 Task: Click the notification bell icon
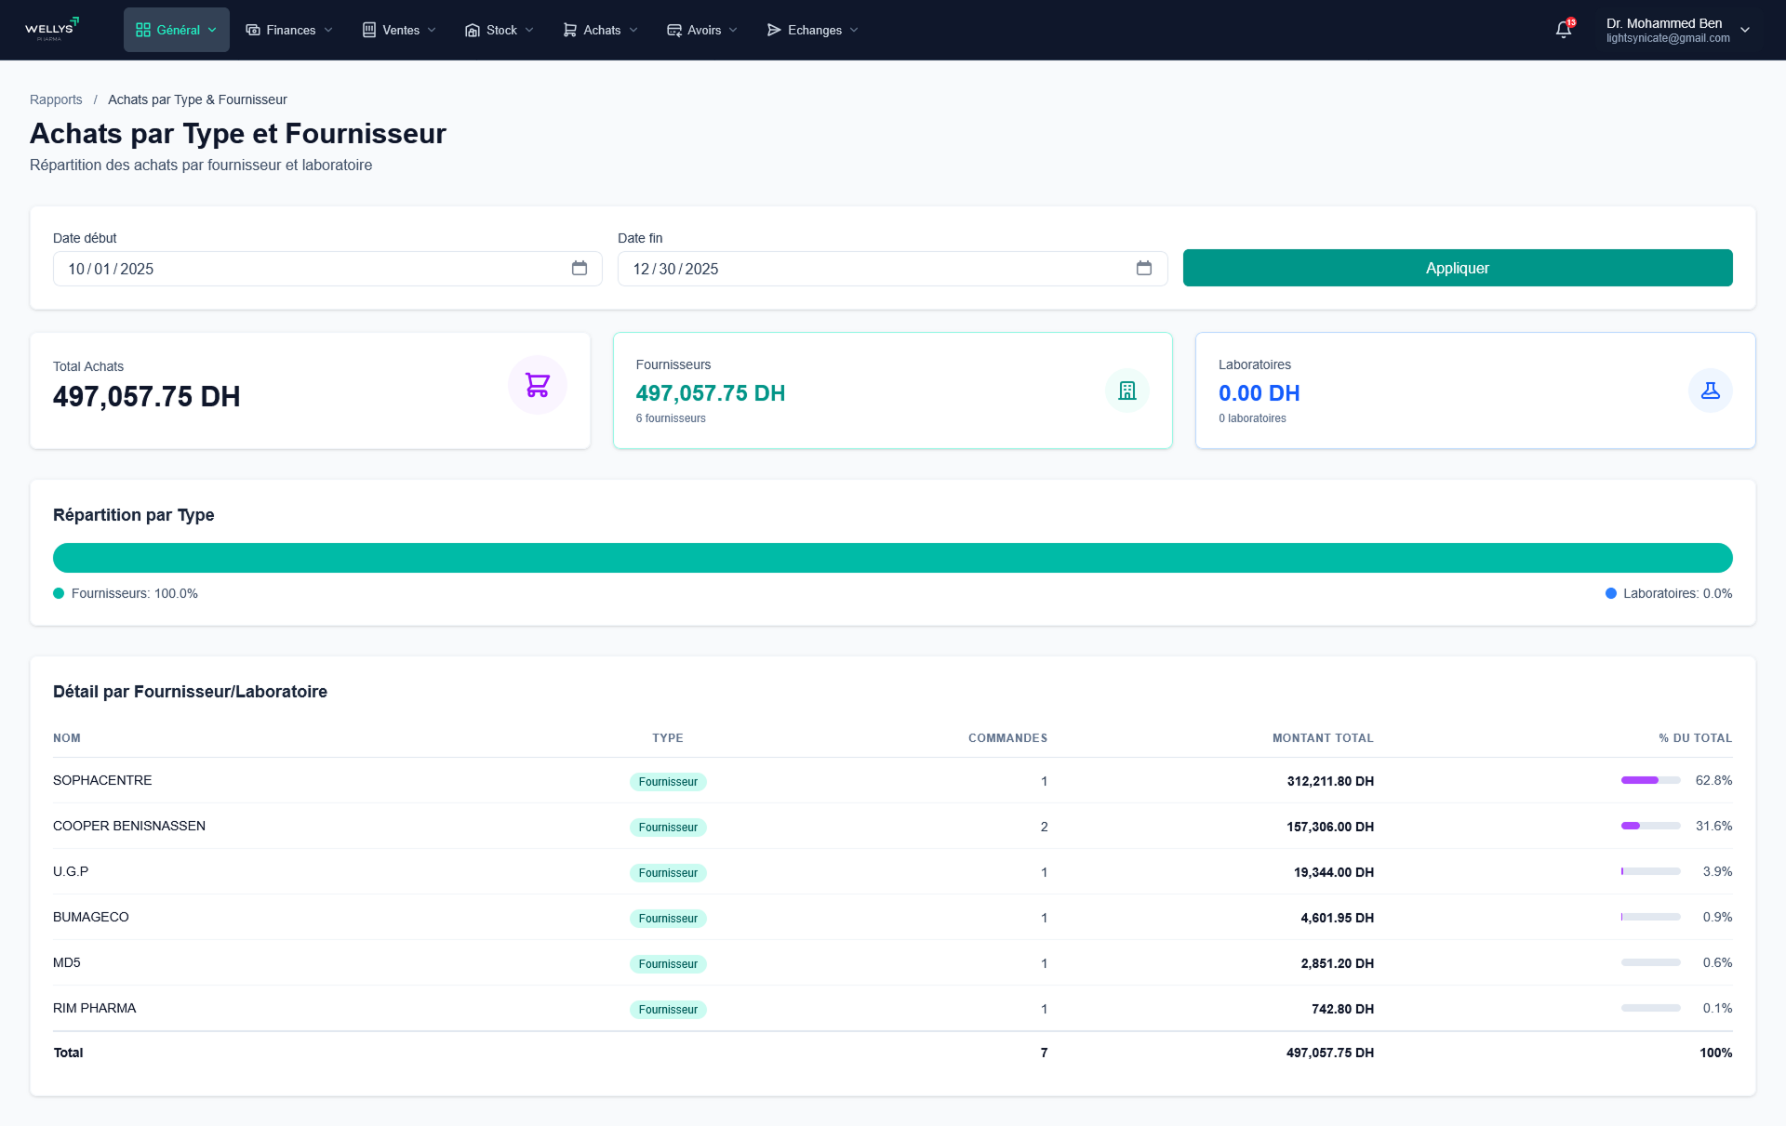(x=1564, y=30)
